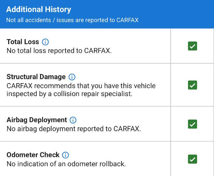Image resolution: width=214 pixels, height=176 pixels.
Task: Show info for Airbag Deployment
Action: tap(73, 120)
